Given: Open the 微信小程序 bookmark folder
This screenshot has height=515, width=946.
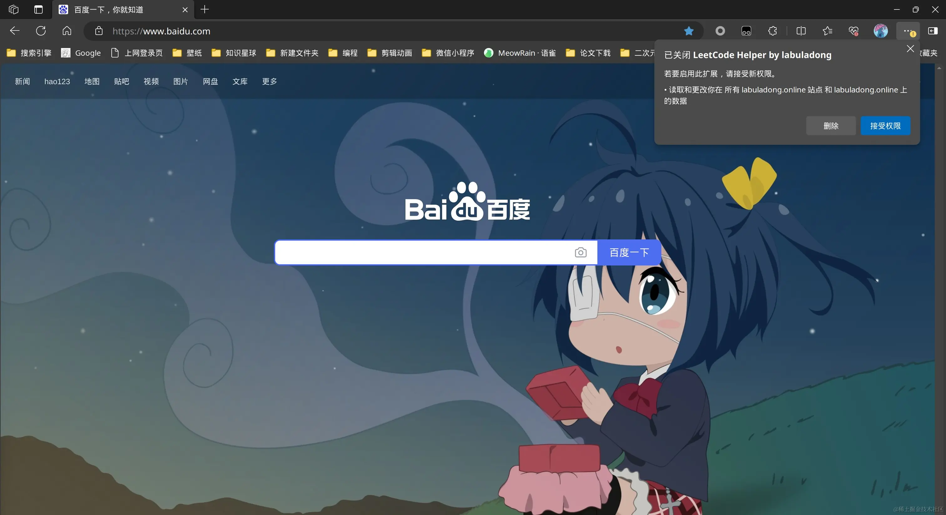Looking at the screenshot, I should click(448, 53).
